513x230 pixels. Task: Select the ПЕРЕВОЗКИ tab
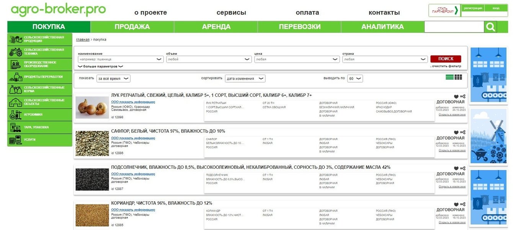click(299, 27)
